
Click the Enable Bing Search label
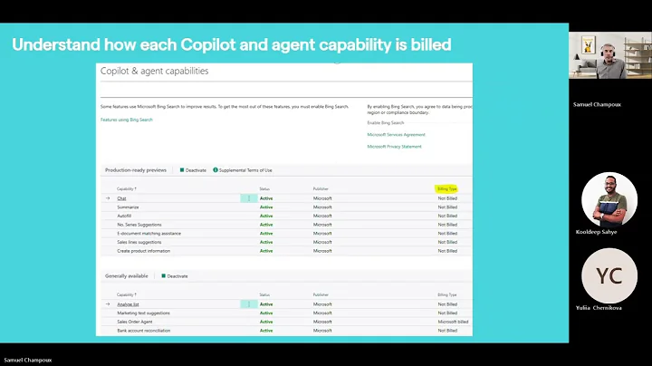[386, 123]
